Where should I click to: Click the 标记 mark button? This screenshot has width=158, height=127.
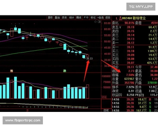pyautogui.click(x=93, y=17)
